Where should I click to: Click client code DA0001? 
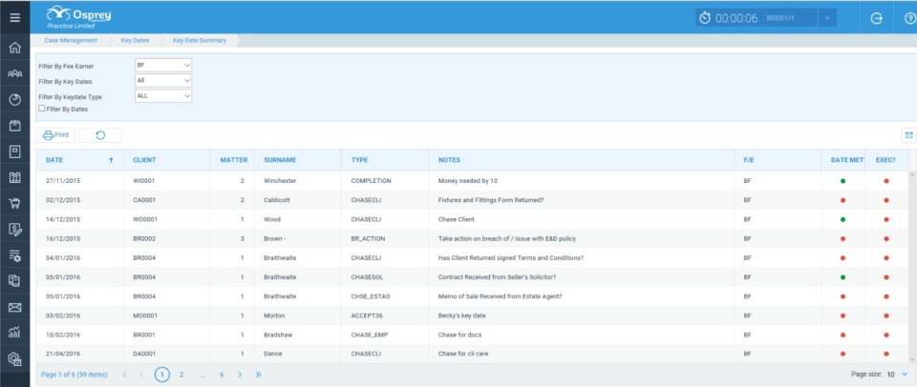pos(144,354)
